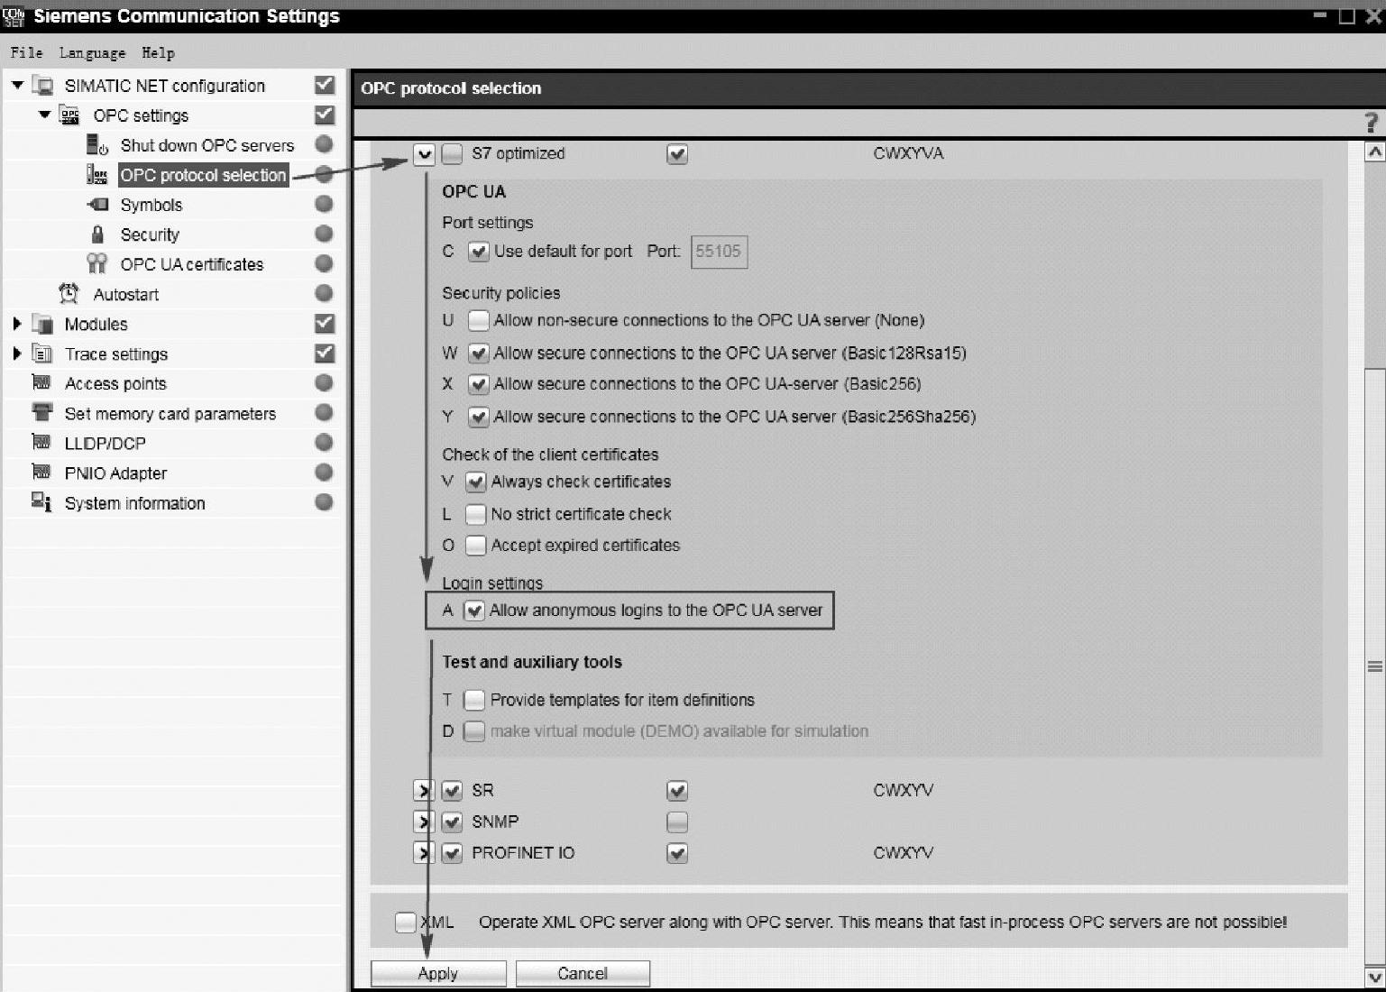Open the Language menu

click(x=93, y=53)
